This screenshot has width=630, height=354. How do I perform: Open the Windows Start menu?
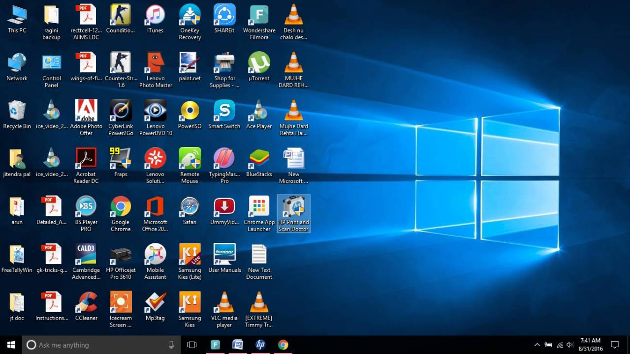11,345
